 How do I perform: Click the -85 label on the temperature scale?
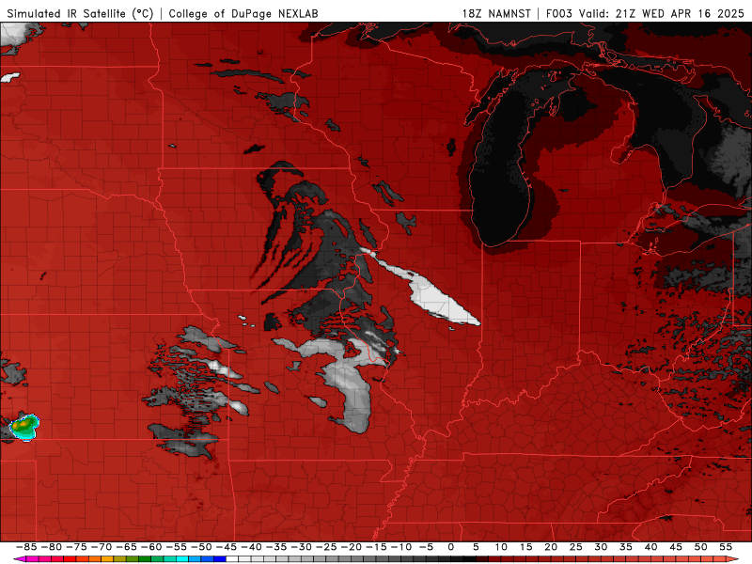coord(26,547)
